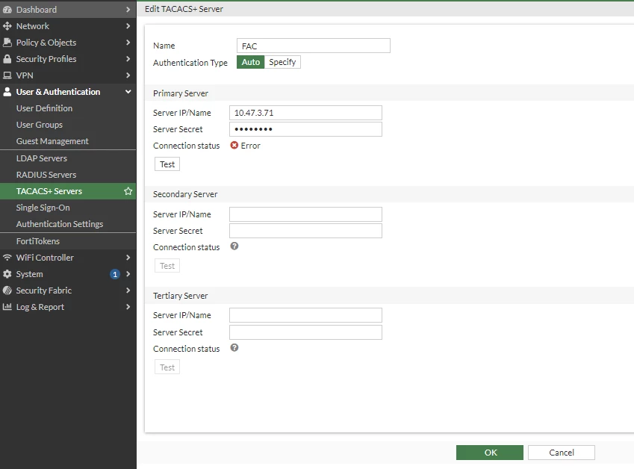Click the VPN monitor icon
The height and width of the screenshot is (469, 634).
(x=7, y=75)
